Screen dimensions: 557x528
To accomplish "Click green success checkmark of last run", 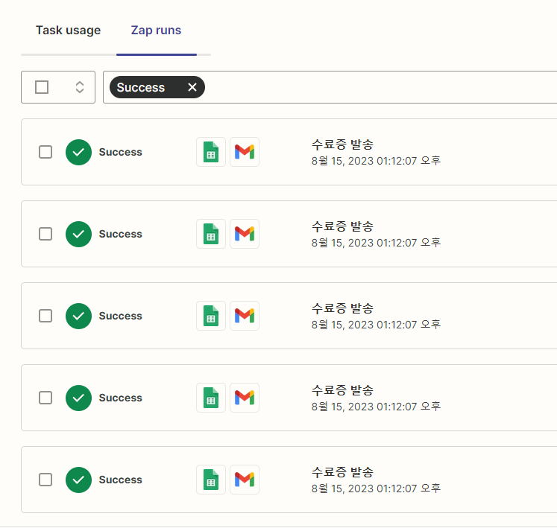I will tap(78, 480).
